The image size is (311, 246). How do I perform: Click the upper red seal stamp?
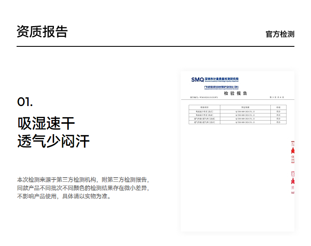292,152
